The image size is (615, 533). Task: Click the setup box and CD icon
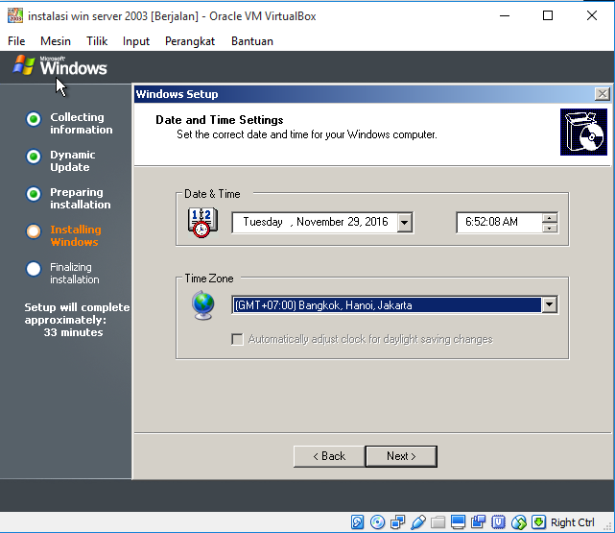click(583, 132)
